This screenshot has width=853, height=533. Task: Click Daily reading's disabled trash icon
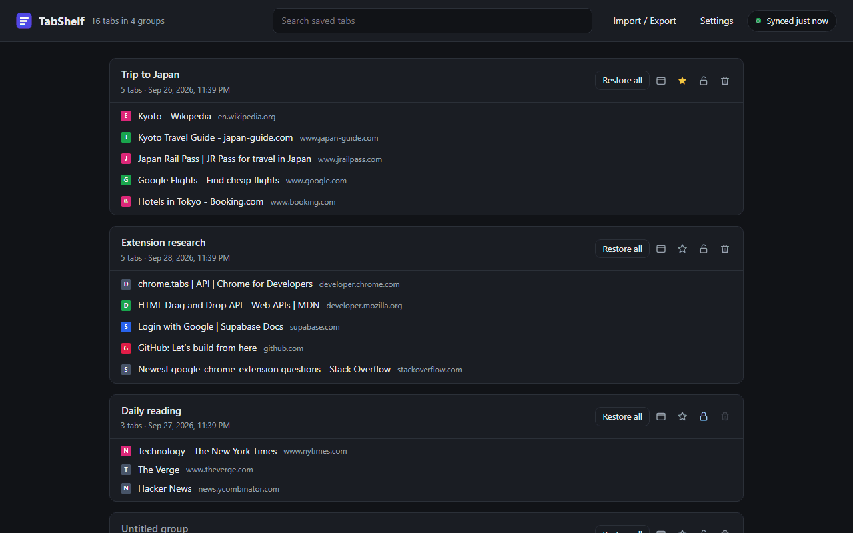point(725,416)
